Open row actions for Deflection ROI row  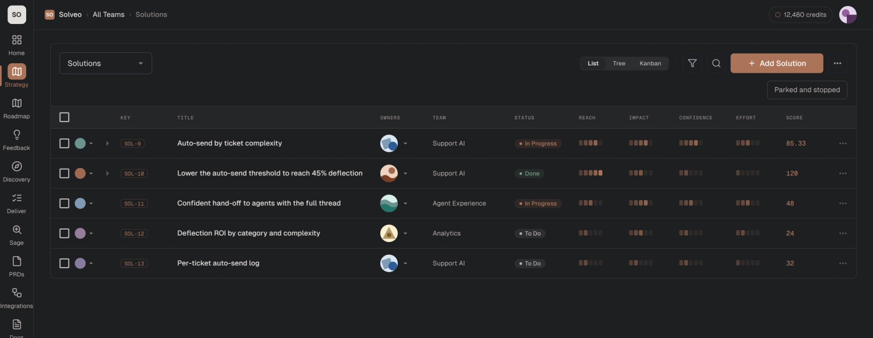pos(843,233)
